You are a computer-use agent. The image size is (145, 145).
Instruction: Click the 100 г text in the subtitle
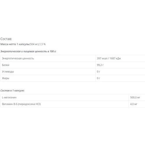pyautogui.click(x=53, y=51)
